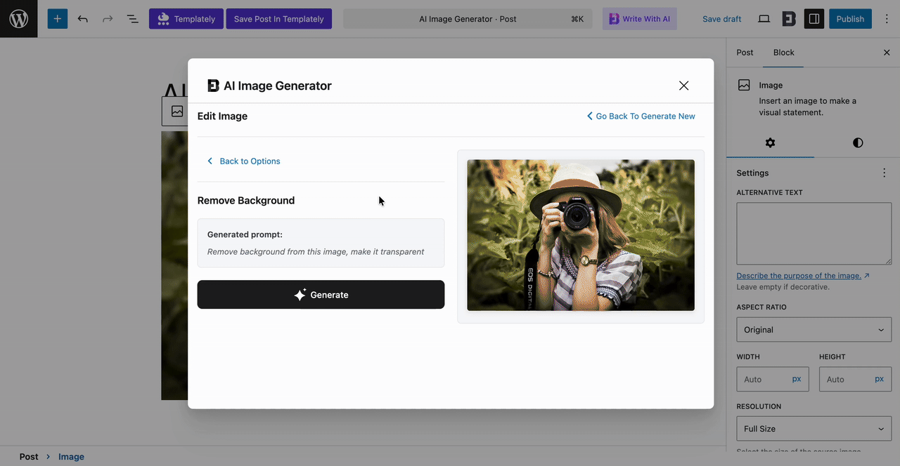900x466 pixels.
Task: Close the AI Image Generator dialog
Action: coord(683,86)
